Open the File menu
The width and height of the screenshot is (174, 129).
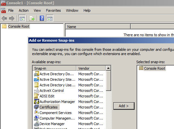tap(11, 10)
